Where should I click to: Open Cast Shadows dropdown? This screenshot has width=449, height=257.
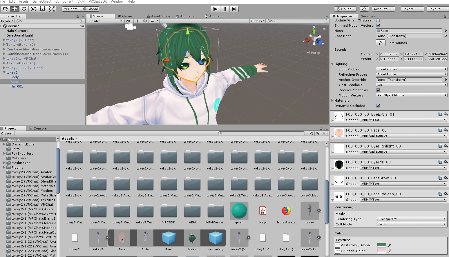click(x=411, y=85)
